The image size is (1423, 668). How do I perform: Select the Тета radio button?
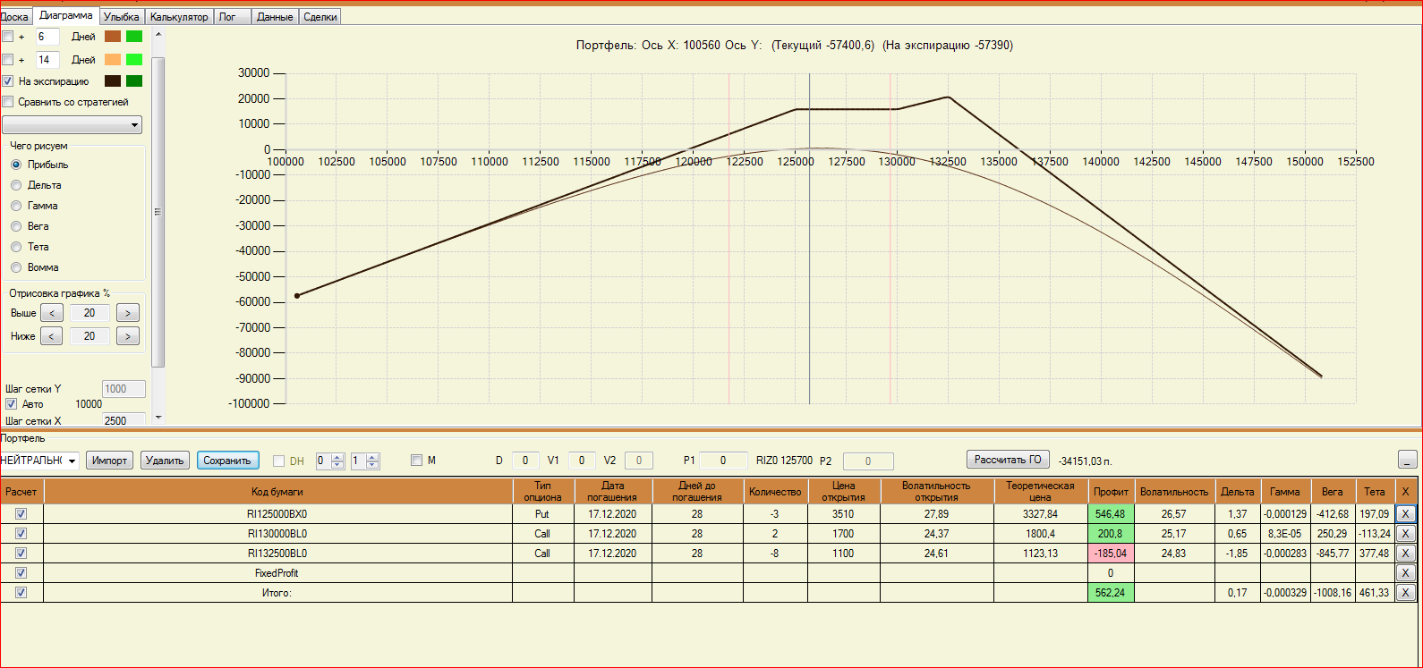point(16,247)
